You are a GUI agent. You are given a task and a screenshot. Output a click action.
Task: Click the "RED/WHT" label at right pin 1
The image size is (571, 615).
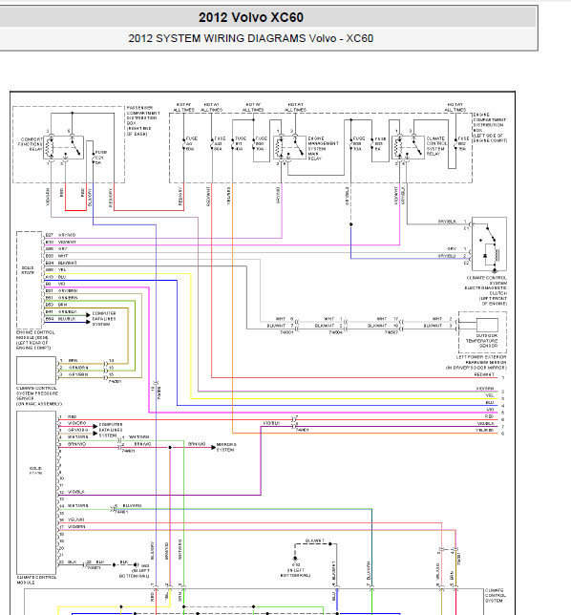pos(484,374)
